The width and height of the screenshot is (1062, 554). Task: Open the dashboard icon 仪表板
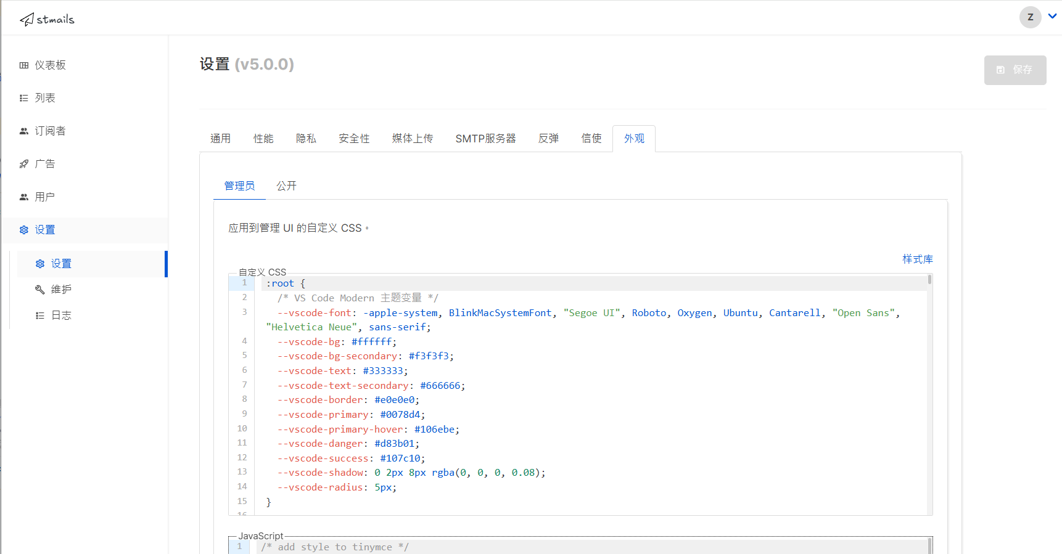click(x=24, y=65)
